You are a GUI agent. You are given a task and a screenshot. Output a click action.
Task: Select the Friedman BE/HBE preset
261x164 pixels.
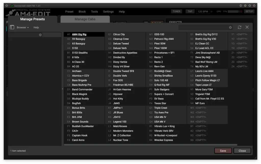coord(123,85)
